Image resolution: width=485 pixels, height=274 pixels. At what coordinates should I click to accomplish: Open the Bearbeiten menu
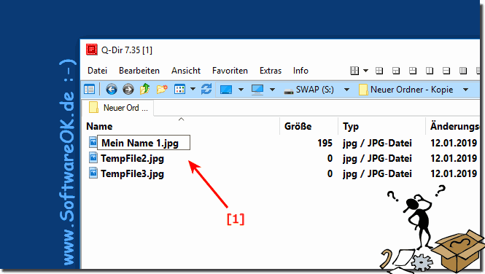tap(139, 71)
